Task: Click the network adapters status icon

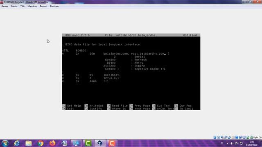Action: pos(226,137)
